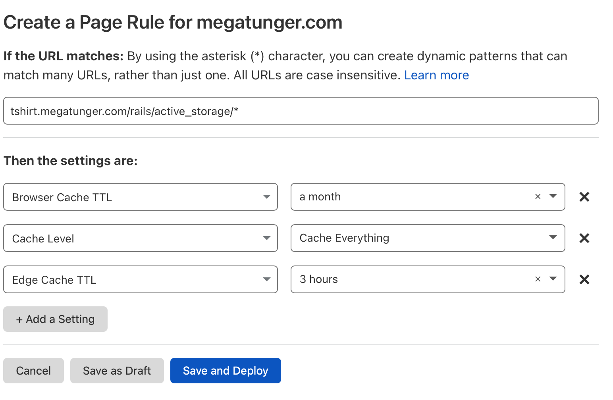Click the caret arrow beside '3 hours'
This screenshot has width=613, height=400.
[x=553, y=279]
